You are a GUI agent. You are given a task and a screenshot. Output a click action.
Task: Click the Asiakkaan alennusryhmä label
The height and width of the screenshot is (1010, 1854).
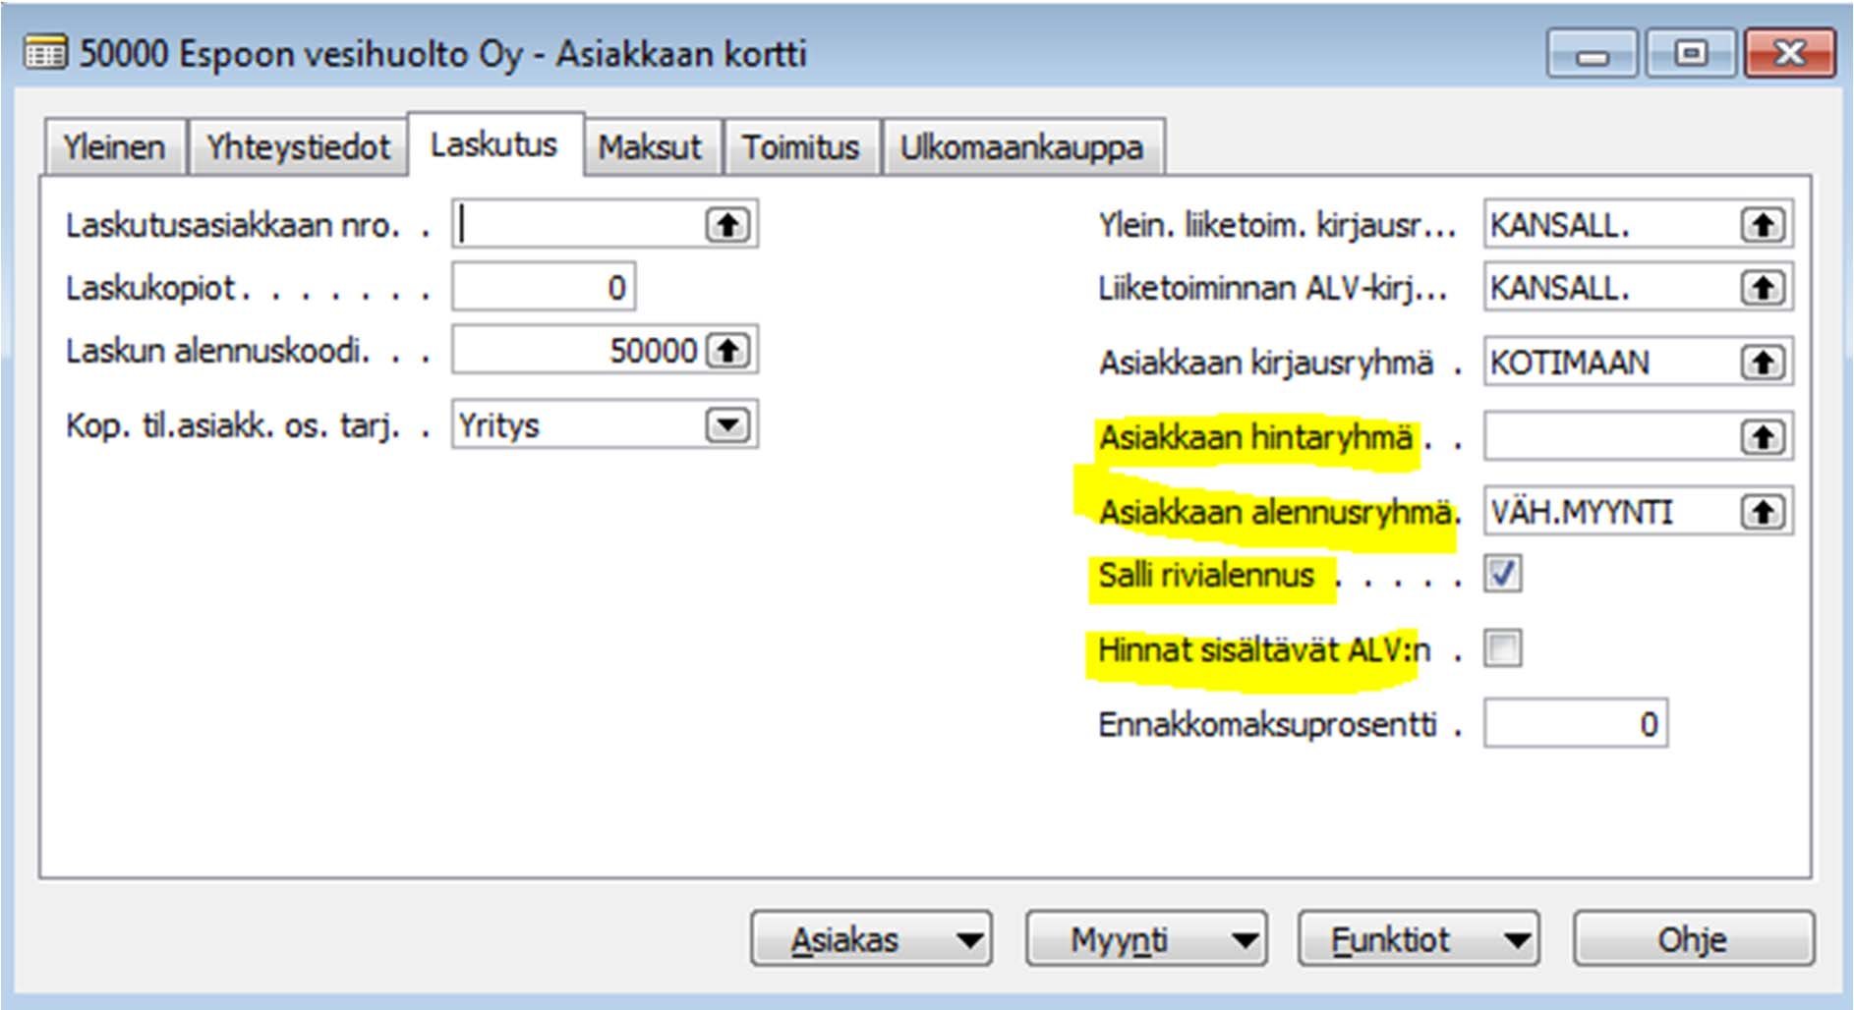pyautogui.click(x=1275, y=512)
